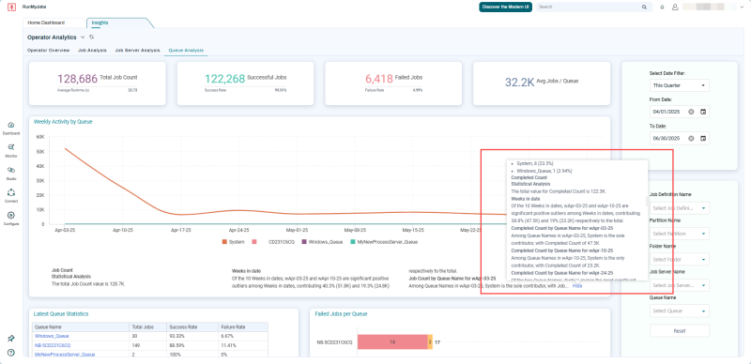Screen dimensions: 751x364
Task: Open the Queue Name dropdown
Action: pyautogui.click(x=679, y=311)
